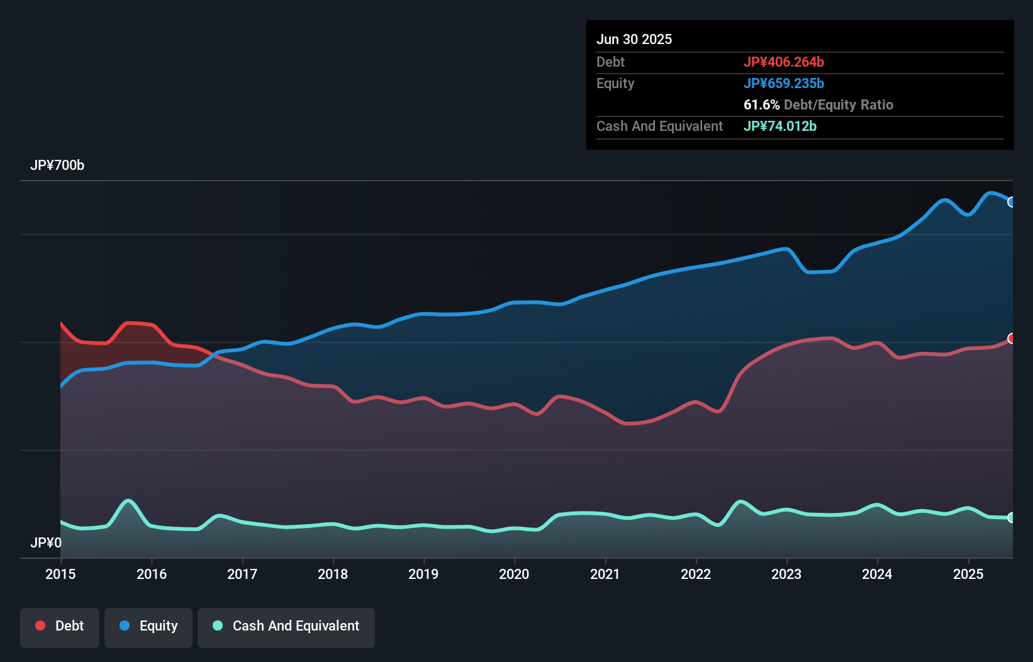
Task: Click the Equity value JP¥659.235b in tooltip
Action: click(785, 83)
